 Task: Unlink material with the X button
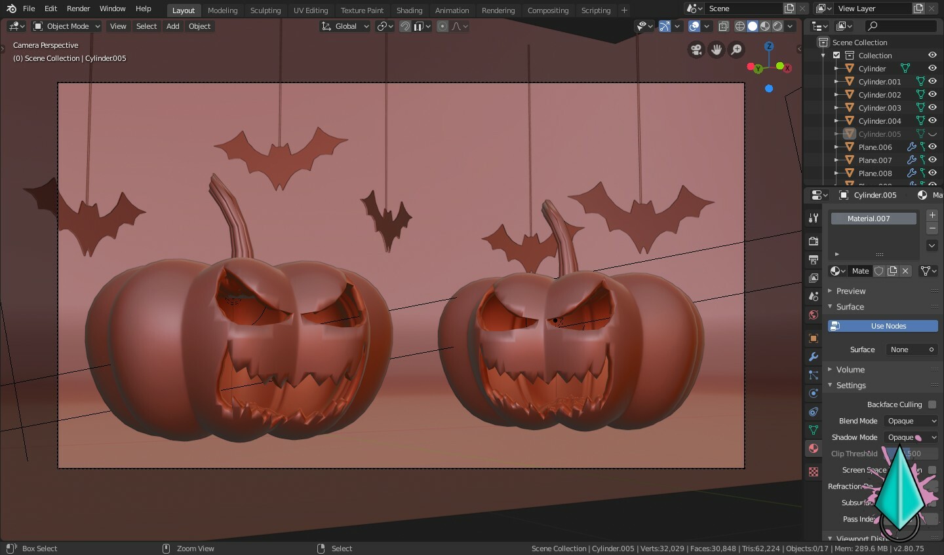click(905, 271)
